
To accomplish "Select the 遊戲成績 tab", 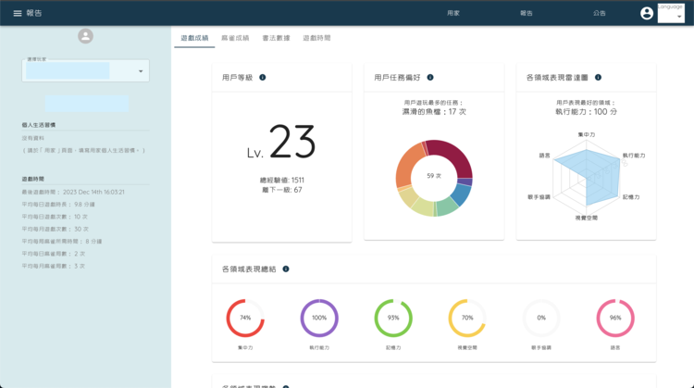I will pos(194,38).
